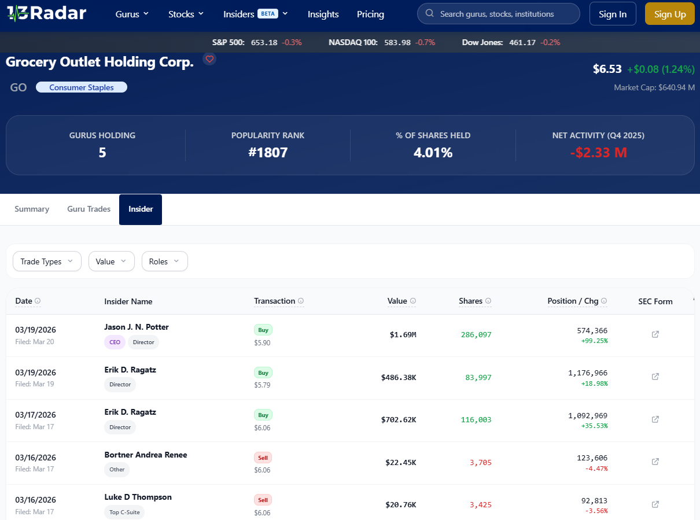
Task: Click insider name Luke D Thompson
Action: click(138, 497)
